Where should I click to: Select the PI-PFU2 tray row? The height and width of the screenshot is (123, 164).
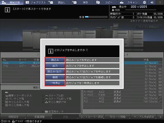tap(123, 92)
